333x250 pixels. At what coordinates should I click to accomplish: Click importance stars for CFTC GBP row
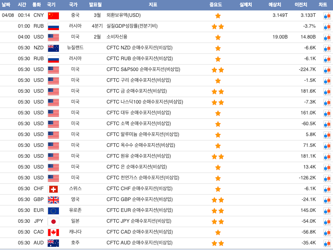[x=218, y=200]
